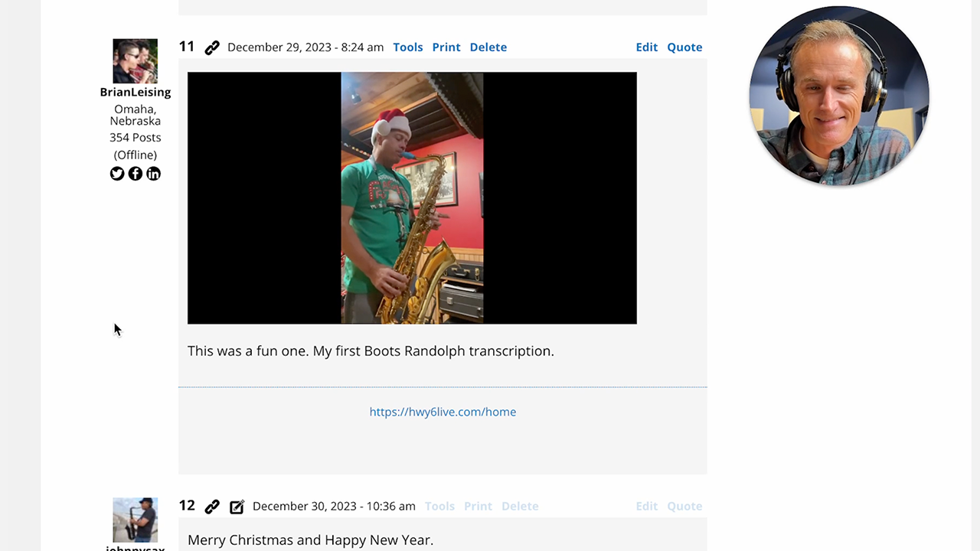Click Quote on post 12
The height and width of the screenshot is (551, 980).
coord(684,507)
